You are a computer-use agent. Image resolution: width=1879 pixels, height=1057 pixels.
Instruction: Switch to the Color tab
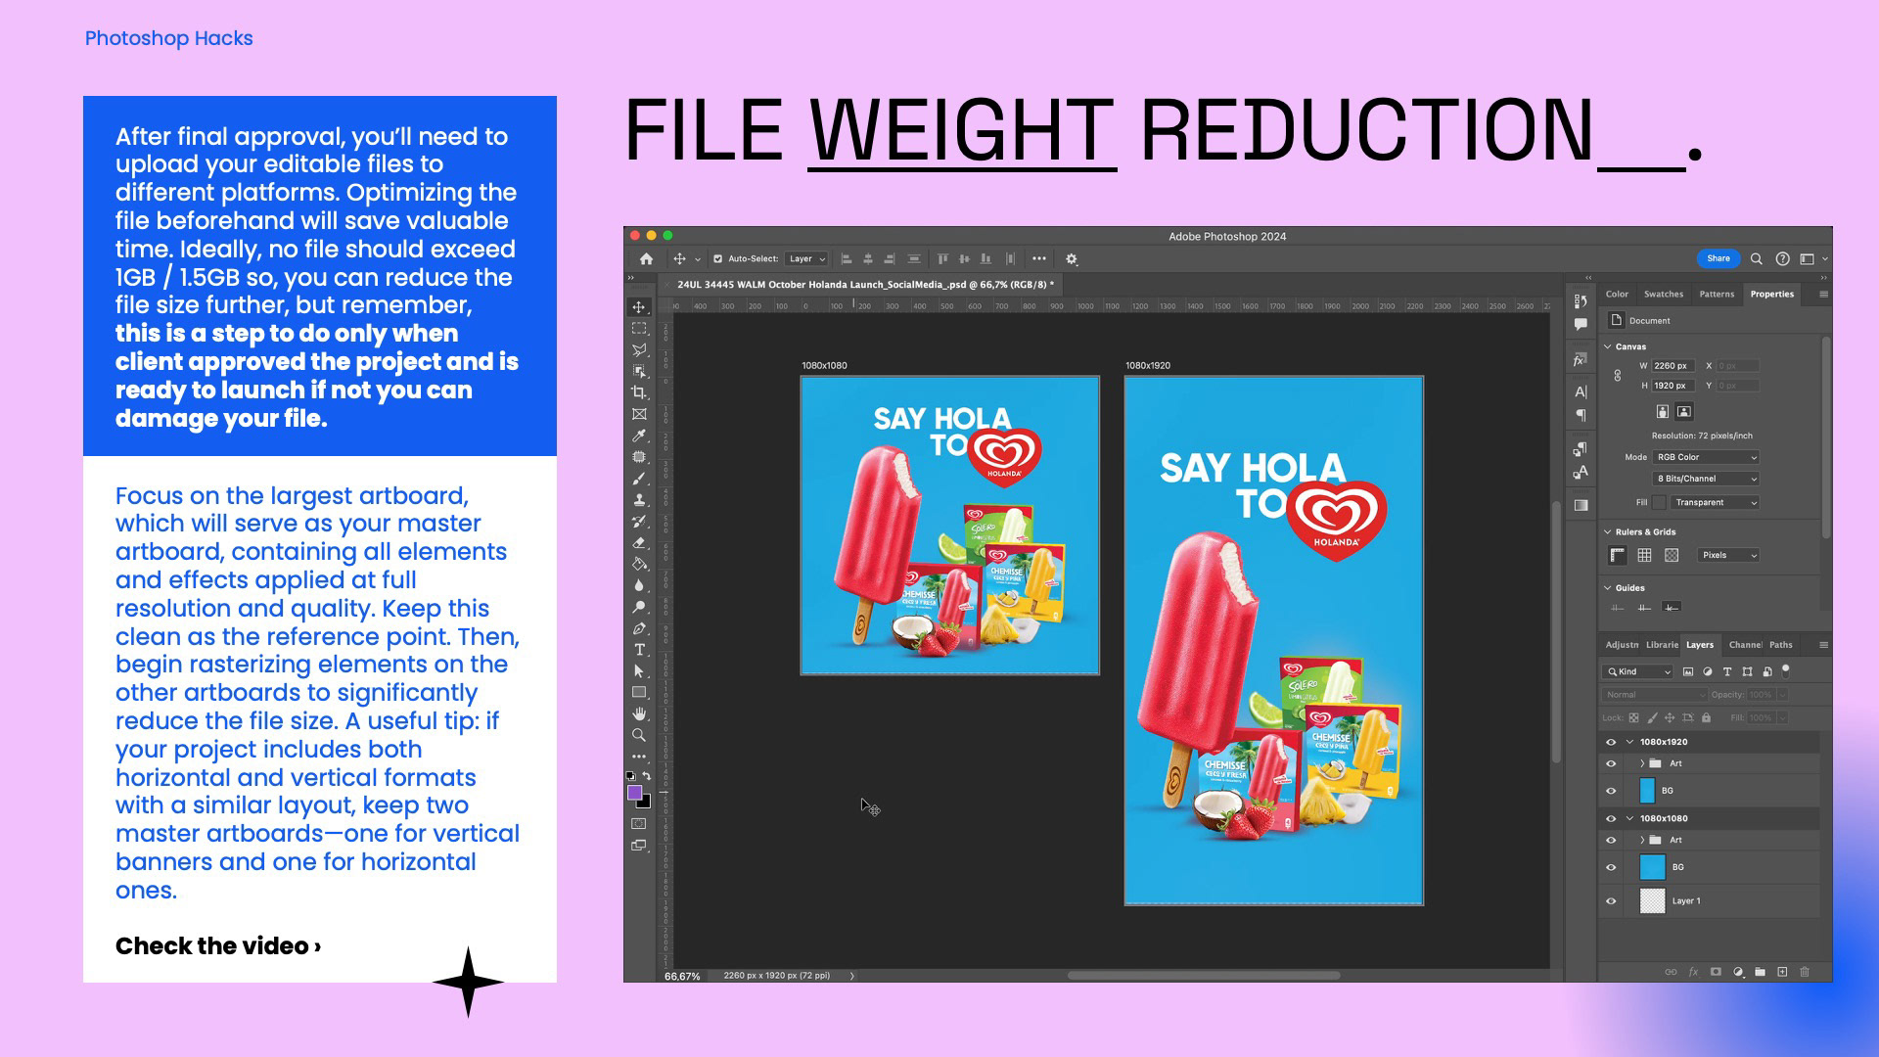point(1617,294)
